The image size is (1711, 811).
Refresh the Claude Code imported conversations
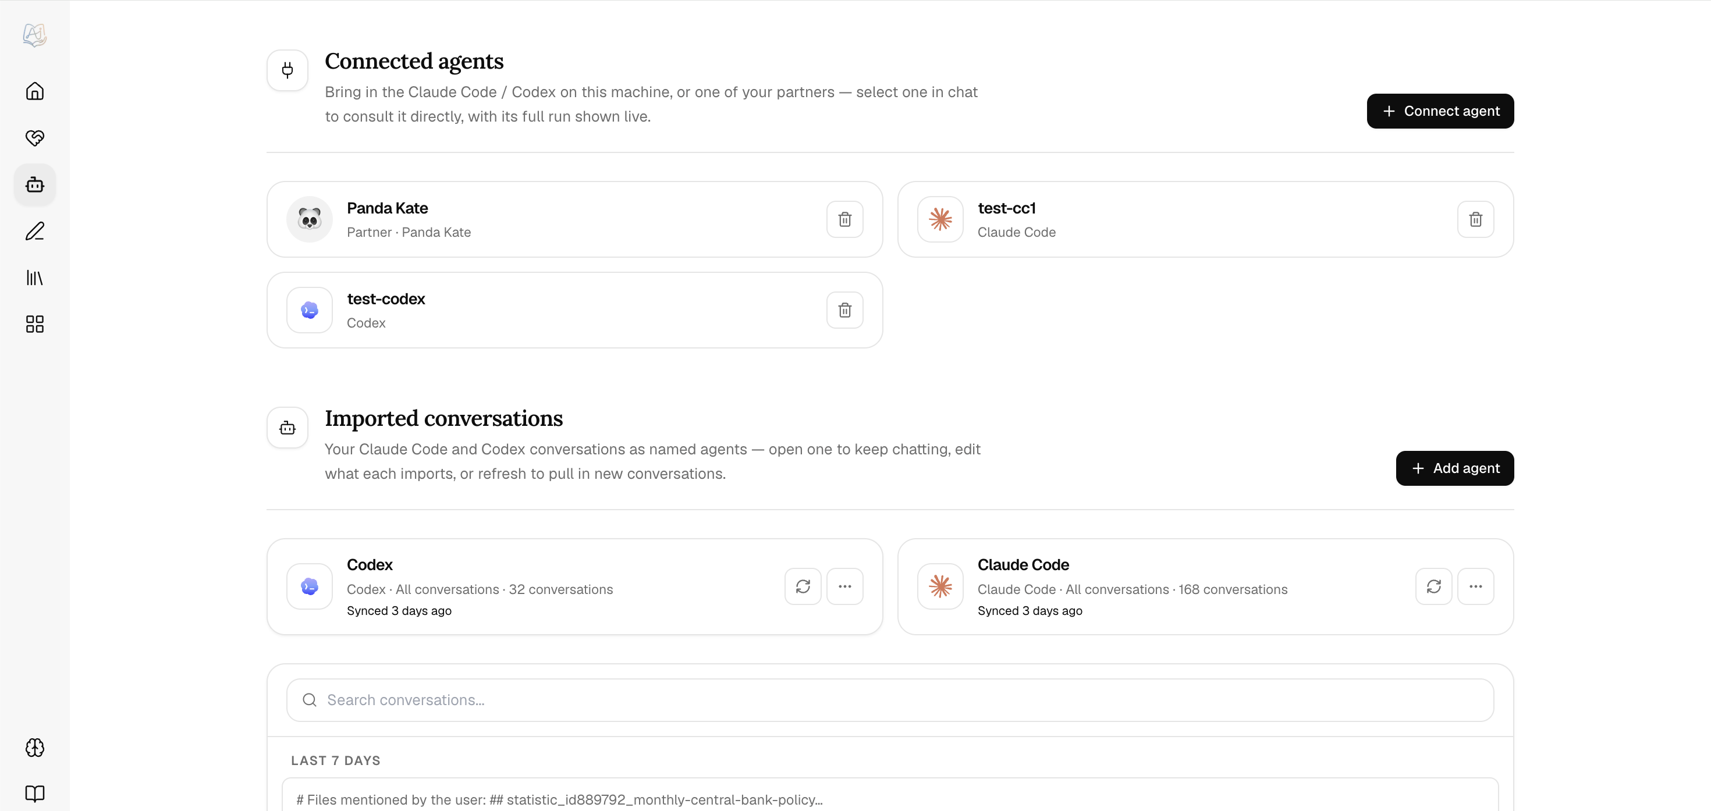coord(1434,586)
